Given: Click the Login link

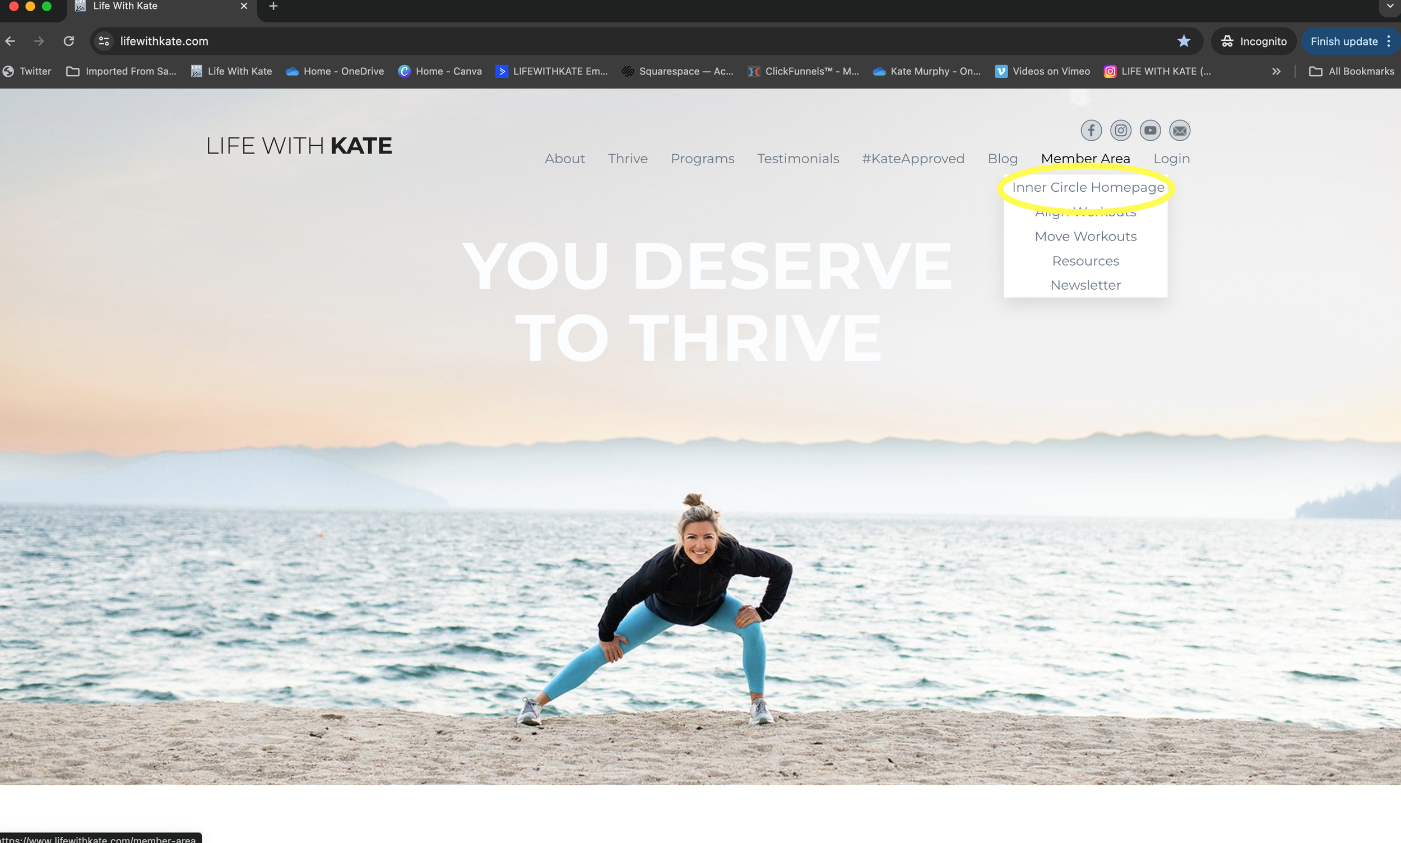Looking at the screenshot, I should pos(1171,159).
